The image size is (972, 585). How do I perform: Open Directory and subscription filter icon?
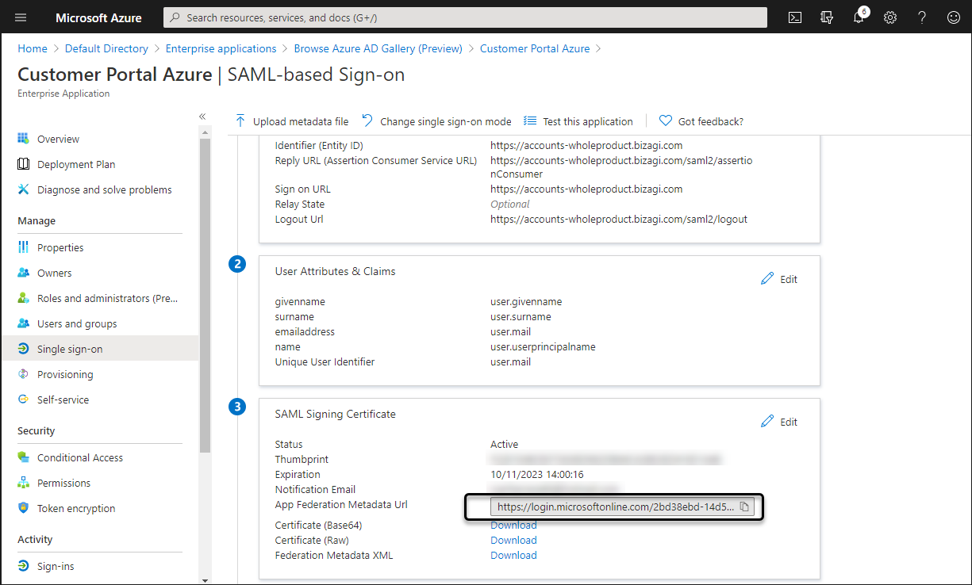827,17
